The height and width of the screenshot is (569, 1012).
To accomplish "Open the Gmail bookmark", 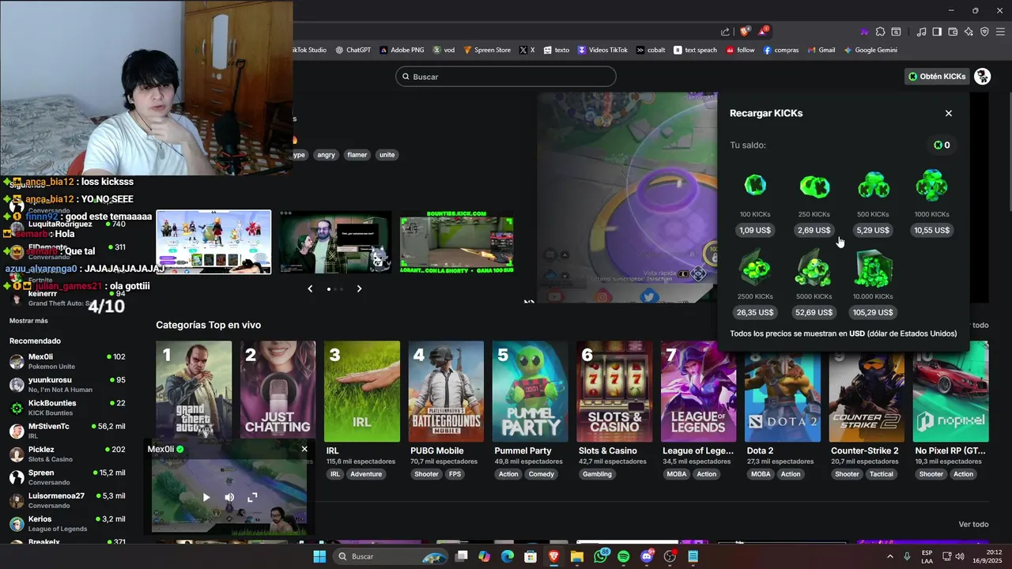I will (821, 50).
